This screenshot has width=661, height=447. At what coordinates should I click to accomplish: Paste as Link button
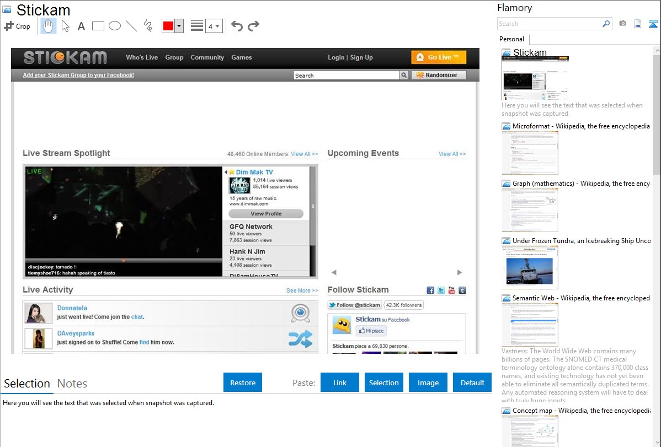click(x=340, y=383)
